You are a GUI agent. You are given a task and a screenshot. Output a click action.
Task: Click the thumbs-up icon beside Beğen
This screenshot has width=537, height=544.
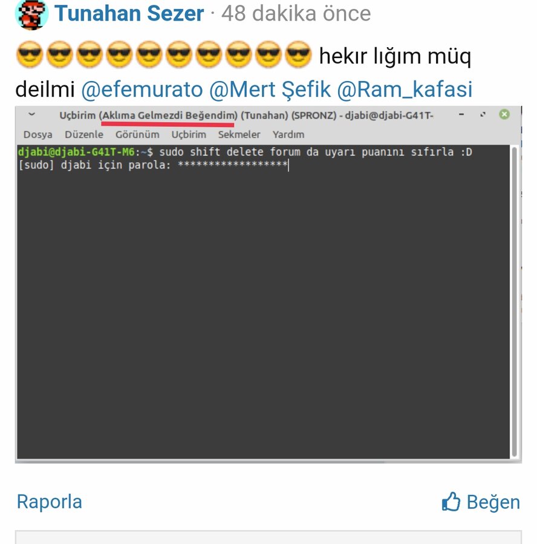(451, 502)
